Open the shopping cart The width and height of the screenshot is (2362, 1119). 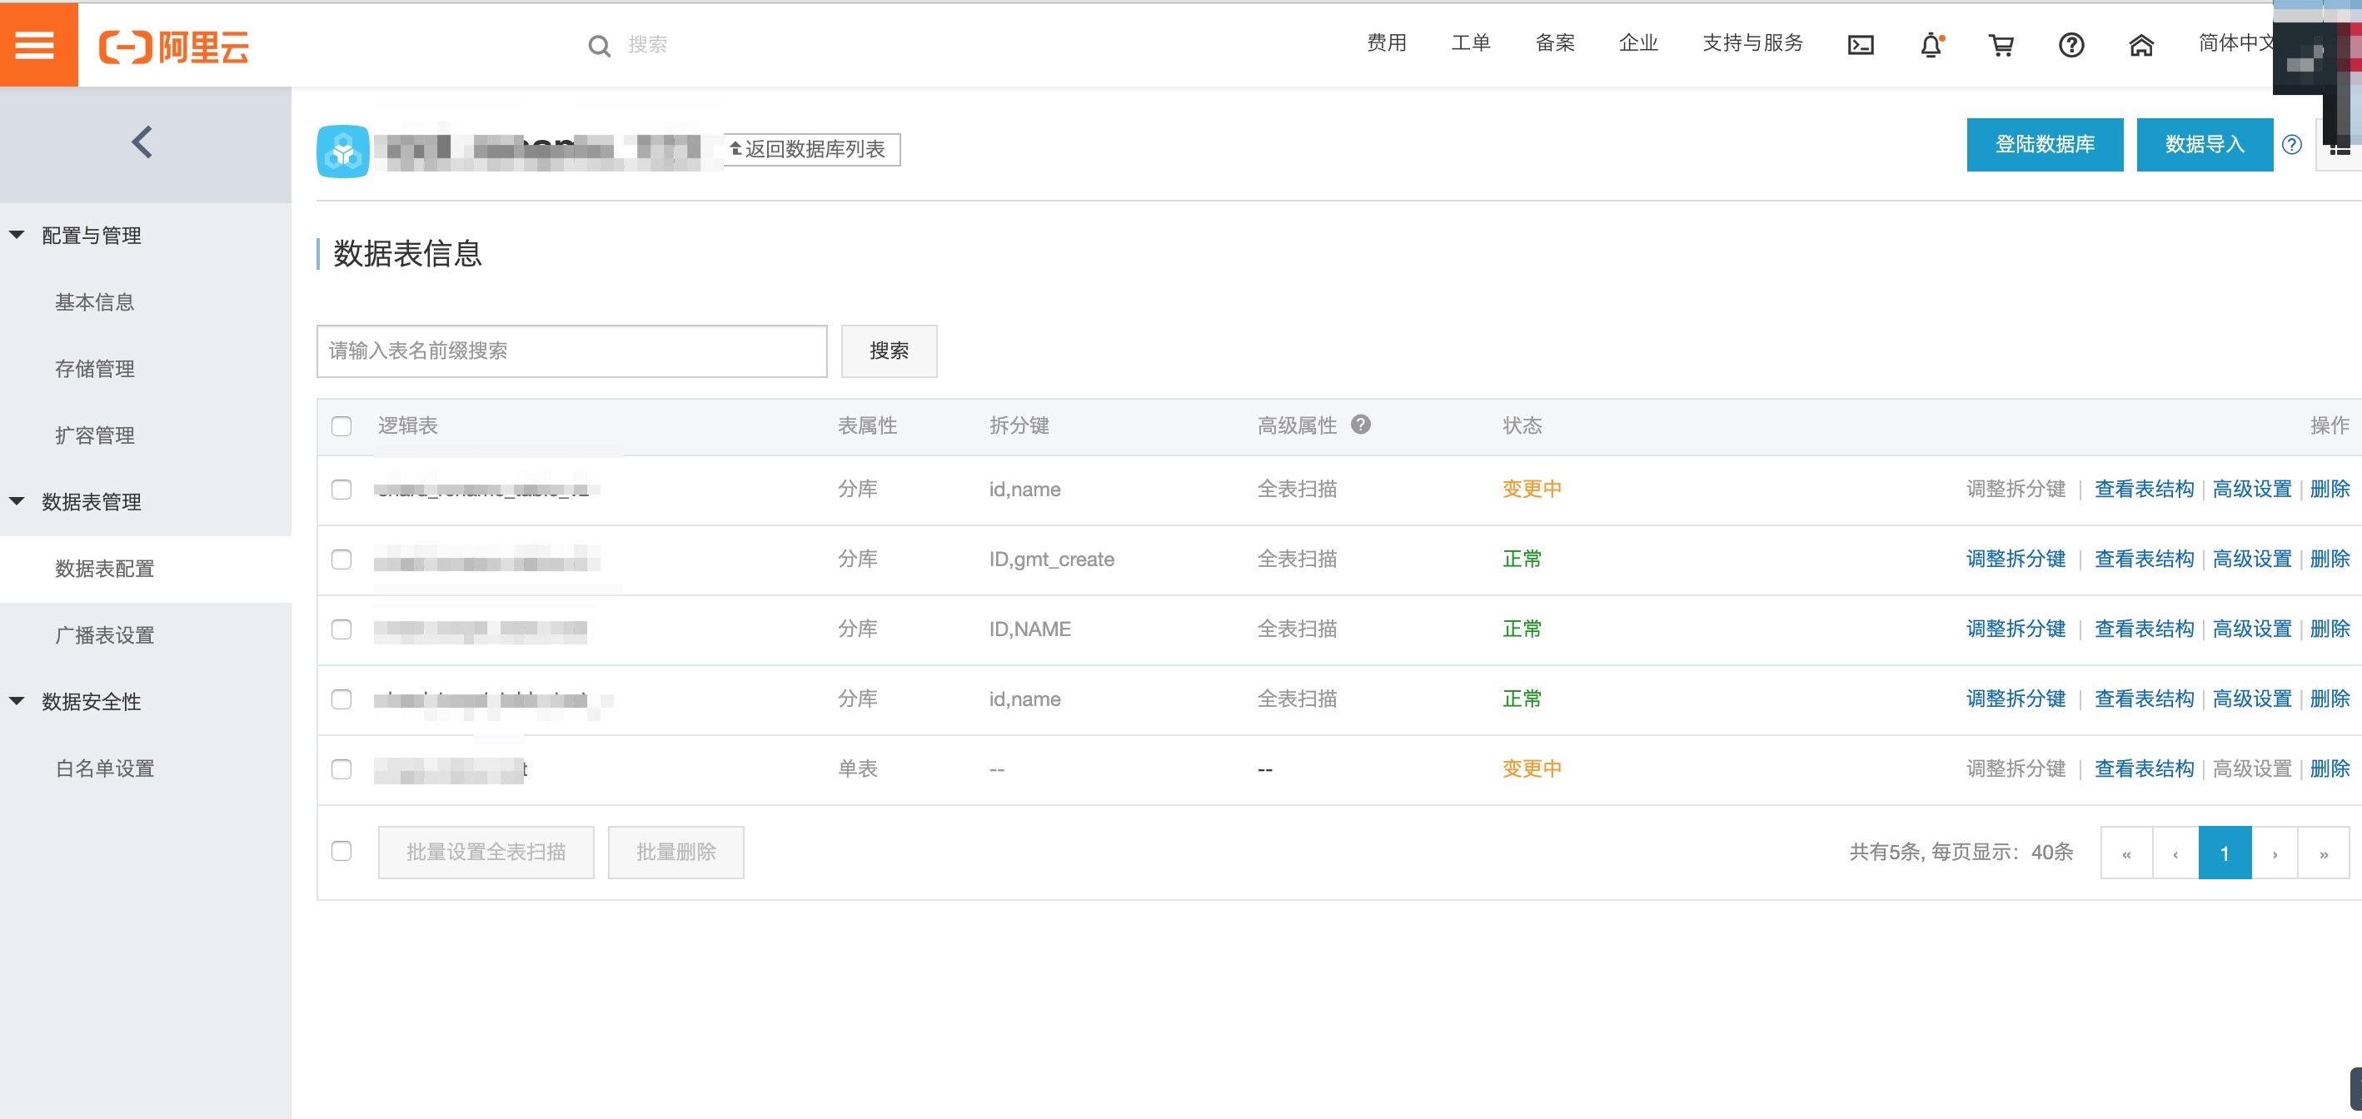coord(2001,45)
